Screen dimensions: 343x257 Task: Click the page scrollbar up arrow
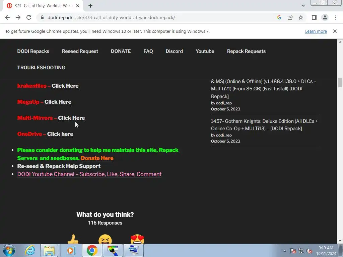pos(340,41)
